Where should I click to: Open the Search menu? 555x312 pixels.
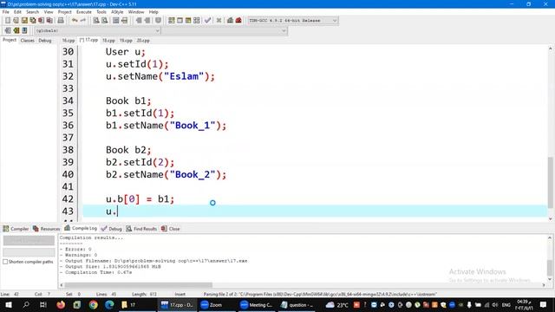32,12
